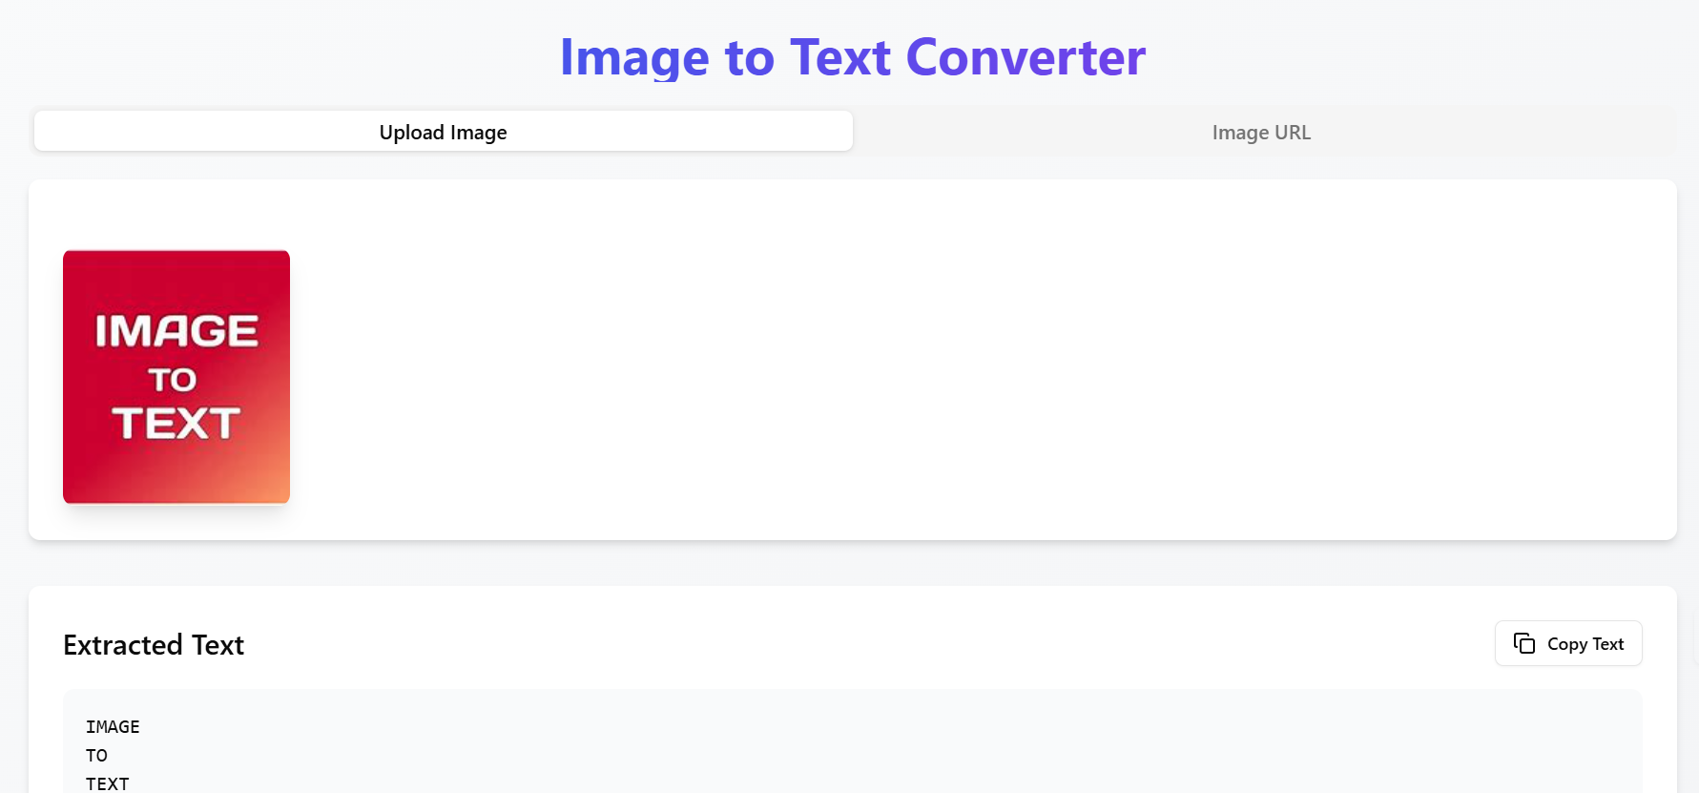Click the Extracted Text heading
Screen dimensions: 1699x793
[154, 645]
